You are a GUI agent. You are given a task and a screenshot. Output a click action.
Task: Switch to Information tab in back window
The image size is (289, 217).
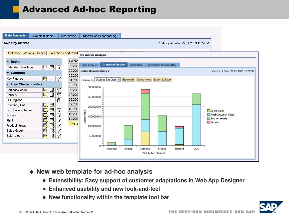point(69,36)
